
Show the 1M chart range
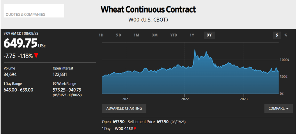(x=136, y=35)
